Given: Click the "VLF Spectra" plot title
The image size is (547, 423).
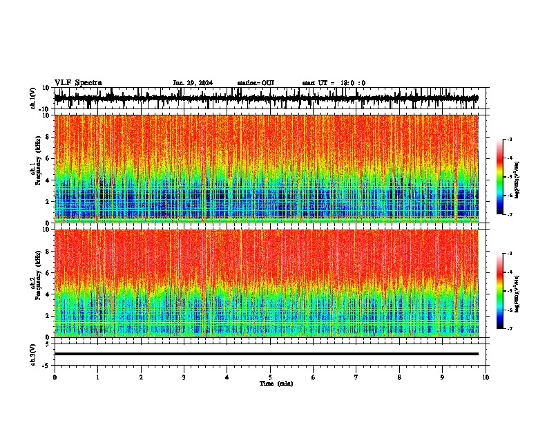Looking at the screenshot, I should click(78, 82).
